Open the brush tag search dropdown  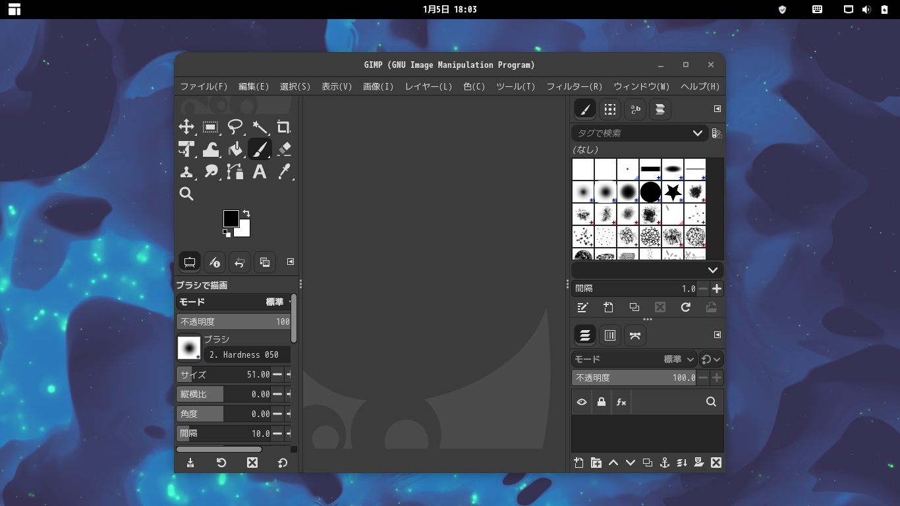697,133
